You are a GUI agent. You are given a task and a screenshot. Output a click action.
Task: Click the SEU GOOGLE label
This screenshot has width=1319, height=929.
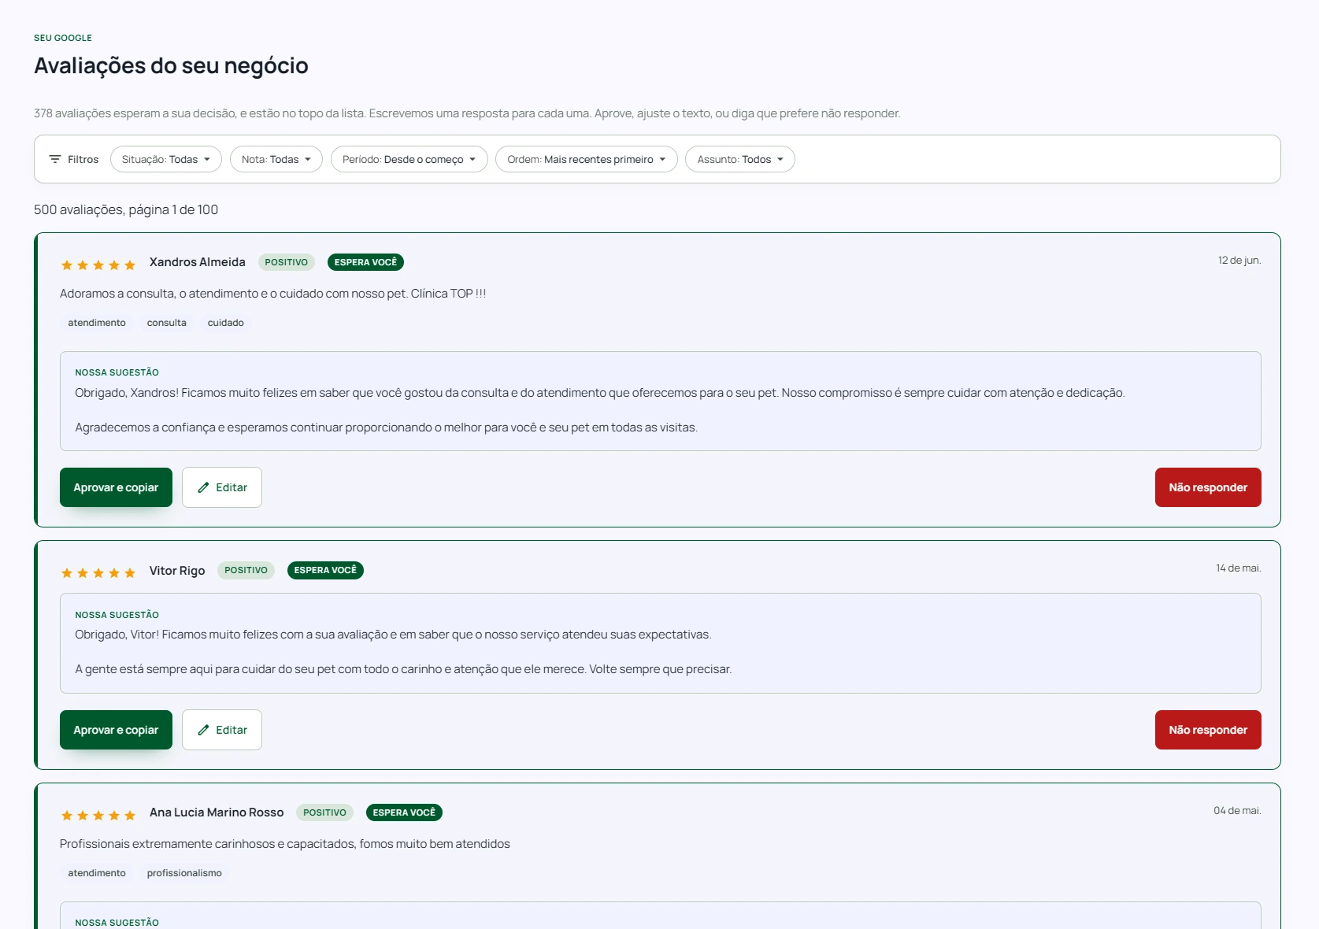pos(63,38)
